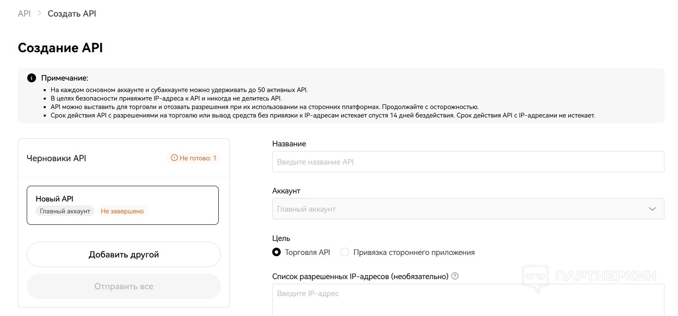678x316 pixels.
Task: Click the Партнеркин watermark logo icon
Action: point(535,278)
